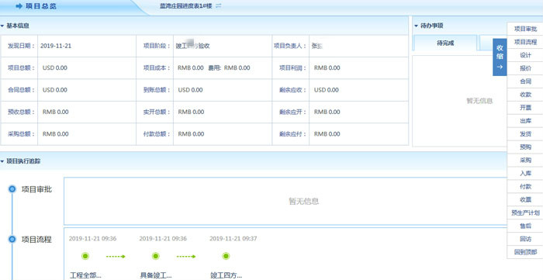Screen dimensions: 543x280
Task: Click 回到顶部 to return to top
Action: coord(525,252)
